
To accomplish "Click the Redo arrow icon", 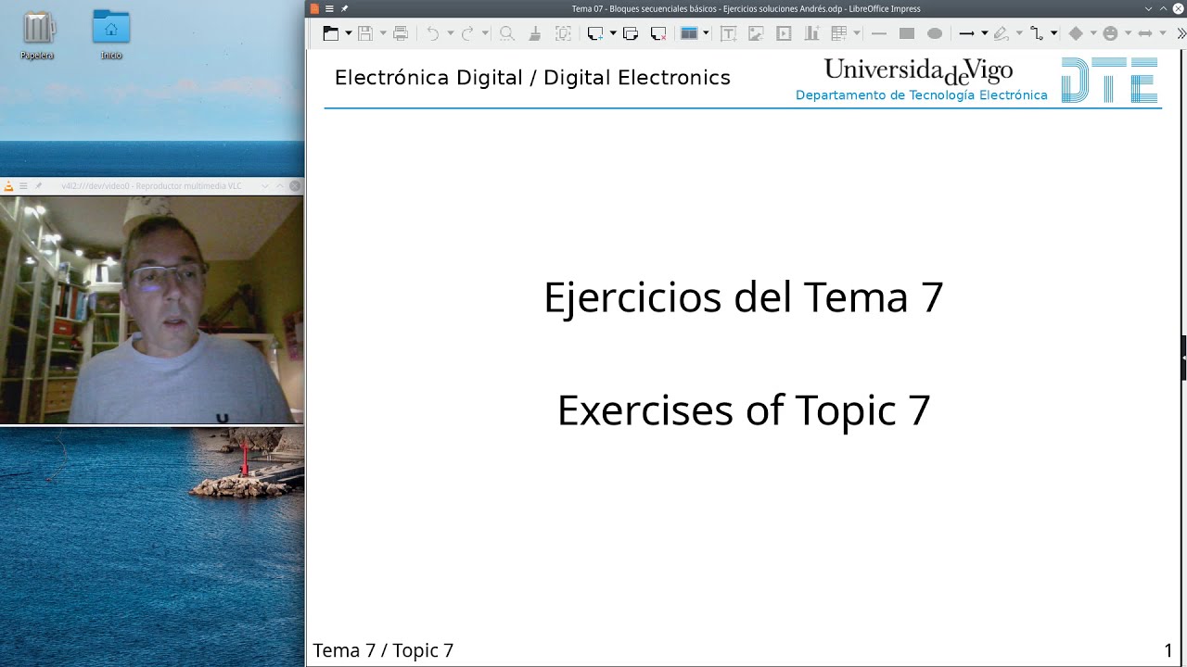I will 467,33.
